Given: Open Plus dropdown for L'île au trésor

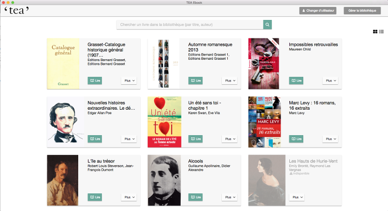Looking at the screenshot, I should point(129,197).
